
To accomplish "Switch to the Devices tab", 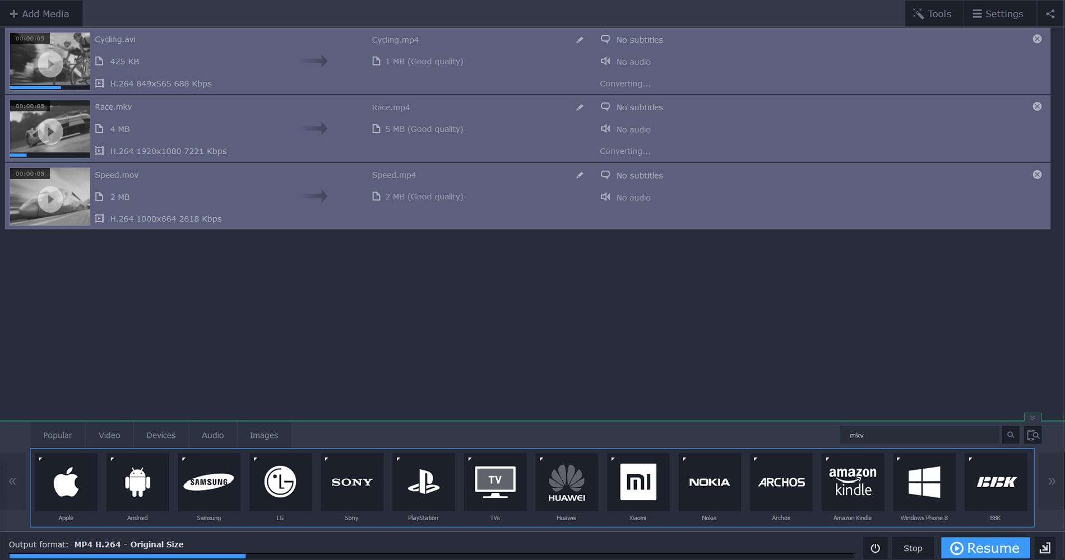I will (161, 435).
